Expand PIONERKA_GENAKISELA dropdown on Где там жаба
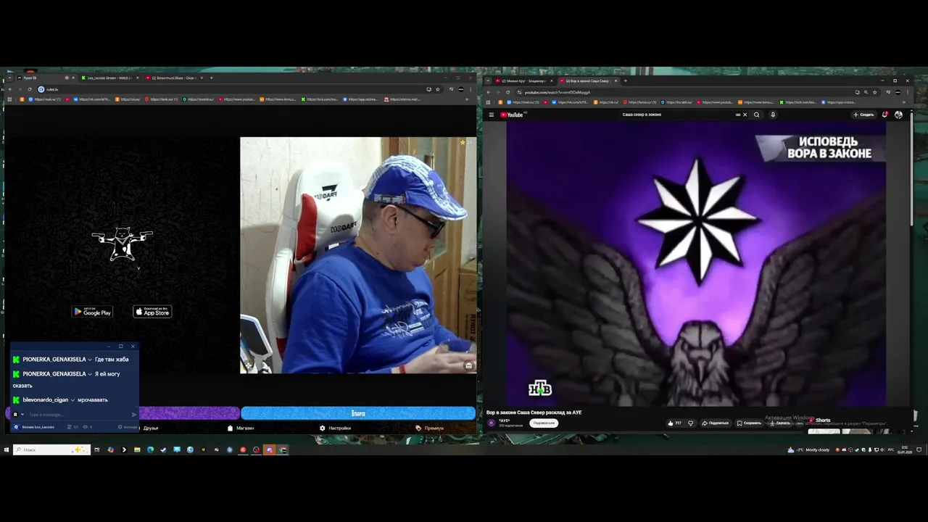Image resolution: width=928 pixels, height=522 pixels. (90, 360)
